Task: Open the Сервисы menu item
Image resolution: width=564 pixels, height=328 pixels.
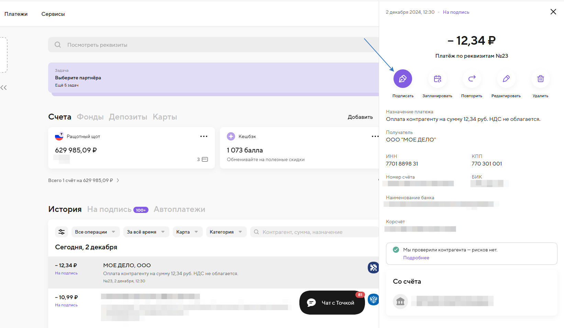Action: pos(53,14)
